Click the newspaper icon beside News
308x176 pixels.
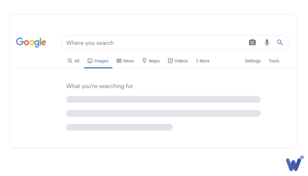point(119,61)
